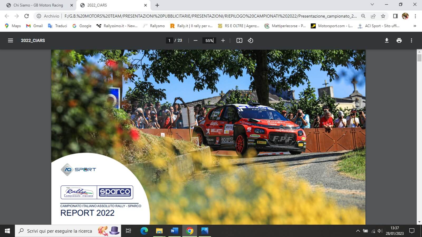Open the Rallysmo bookmark
Viewport: 422px width, 237px height.
[x=154, y=26]
